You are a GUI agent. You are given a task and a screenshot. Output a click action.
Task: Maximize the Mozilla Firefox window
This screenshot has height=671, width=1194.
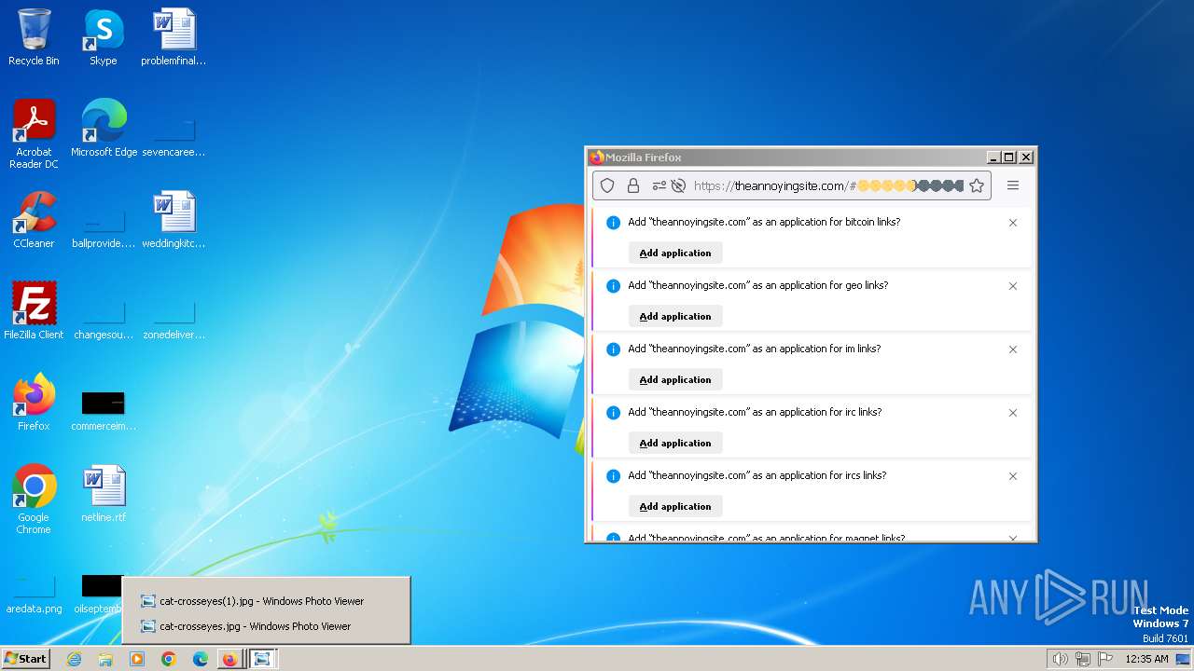click(1008, 157)
